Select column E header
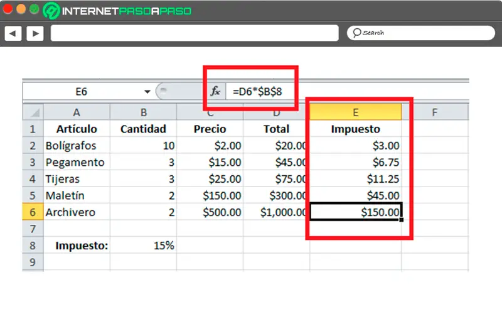 (355, 112)
